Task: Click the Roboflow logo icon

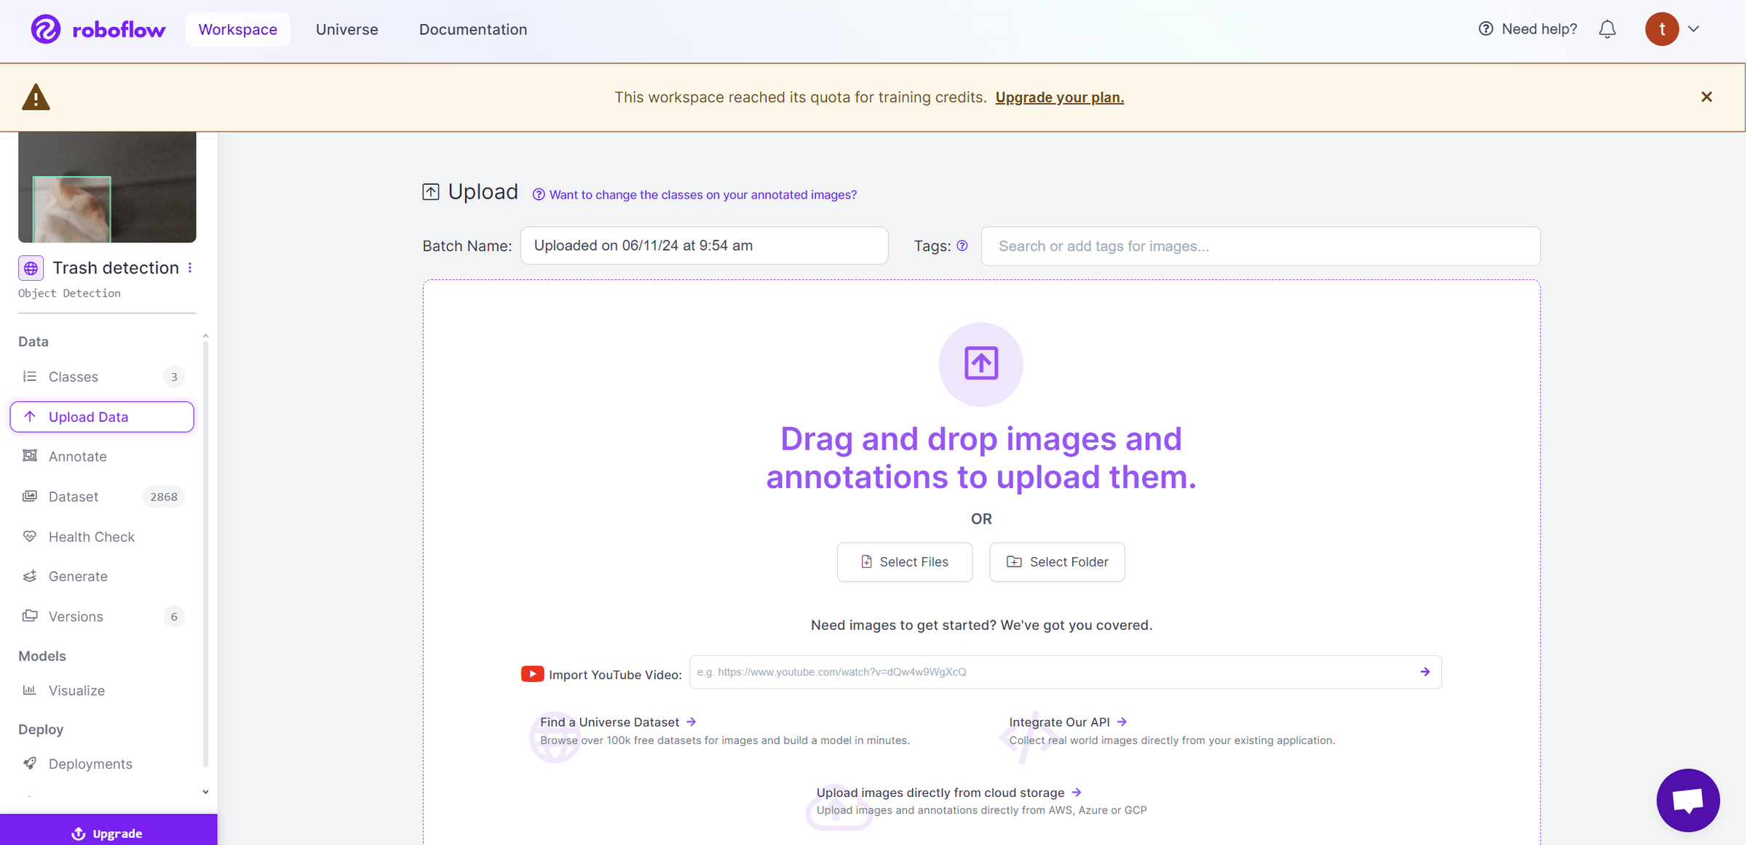Action: point(45,29)
